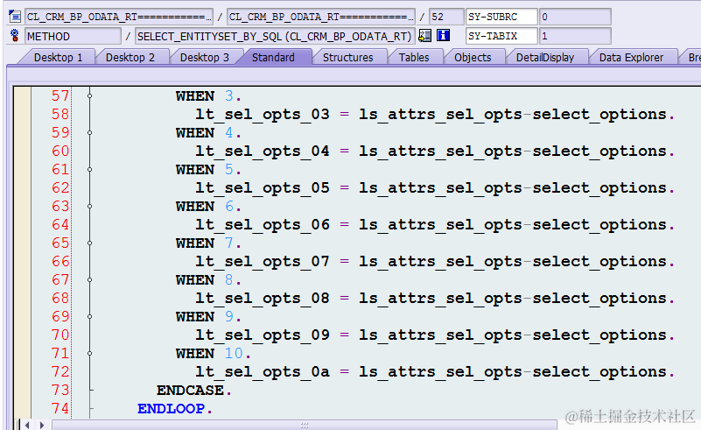Click the blue information icon
The image size is (701, 430).
click(443, 35)
